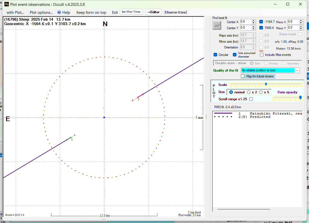Click the blue center point on the plot

(104, 118)
